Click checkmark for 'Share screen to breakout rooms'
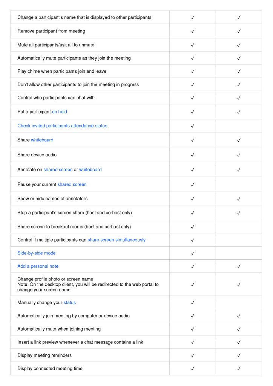 coord(193,227)
